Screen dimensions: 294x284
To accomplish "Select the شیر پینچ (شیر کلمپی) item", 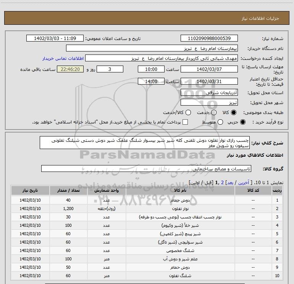I will pyautogui.click(x=180, y=234).
